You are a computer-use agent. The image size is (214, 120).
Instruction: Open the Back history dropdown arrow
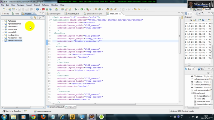pyautogui.click(x=142, y=9)
